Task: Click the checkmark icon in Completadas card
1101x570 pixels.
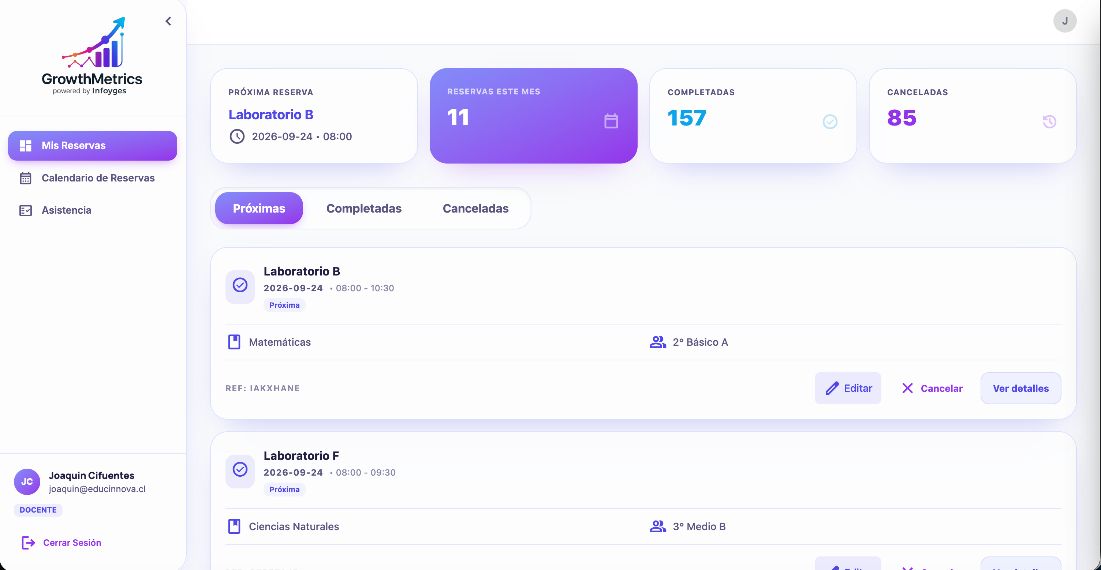Action: 830,121
